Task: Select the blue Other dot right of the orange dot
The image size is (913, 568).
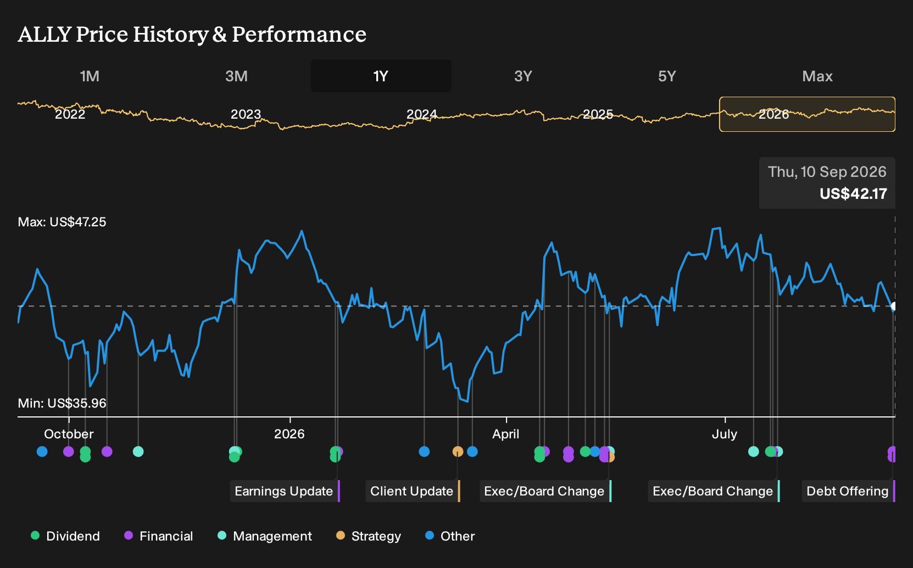Action: 472,452
